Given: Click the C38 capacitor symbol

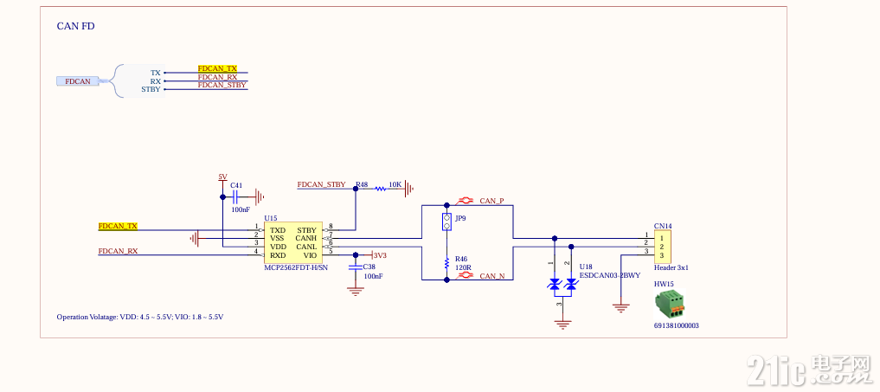Looking at the screenshot, I should pos(354,268).
